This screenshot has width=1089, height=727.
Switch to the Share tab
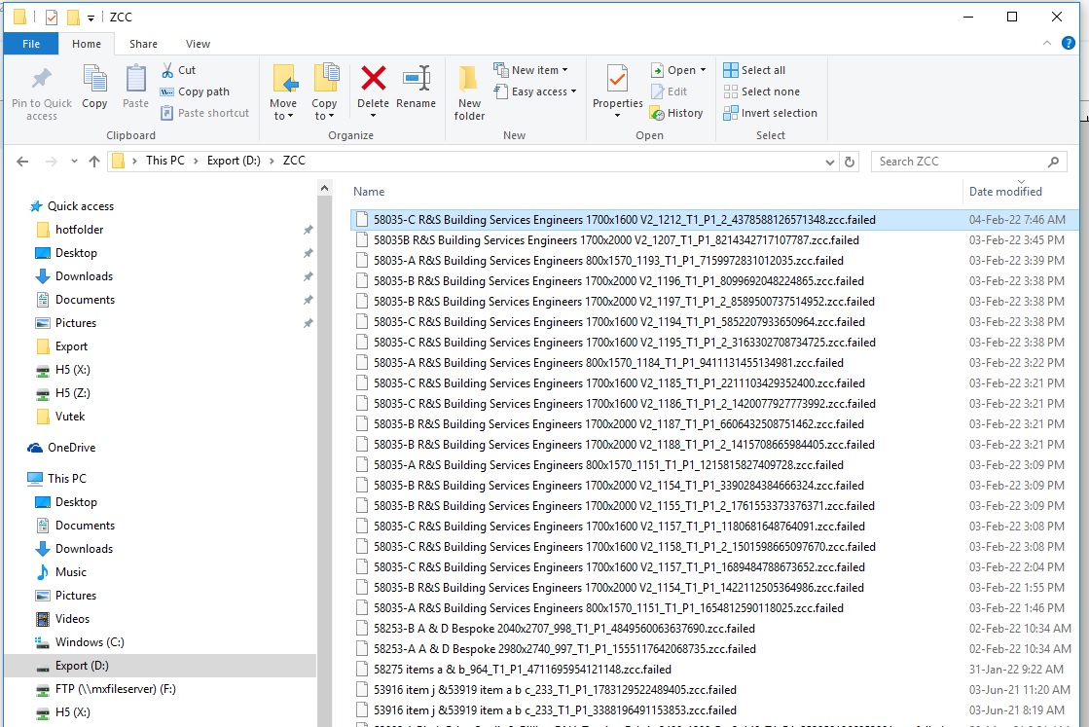tap(143, 44)
